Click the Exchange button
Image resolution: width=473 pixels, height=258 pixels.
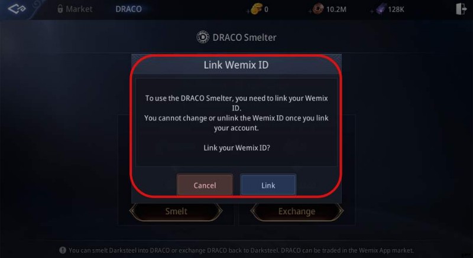coord(297,211)
